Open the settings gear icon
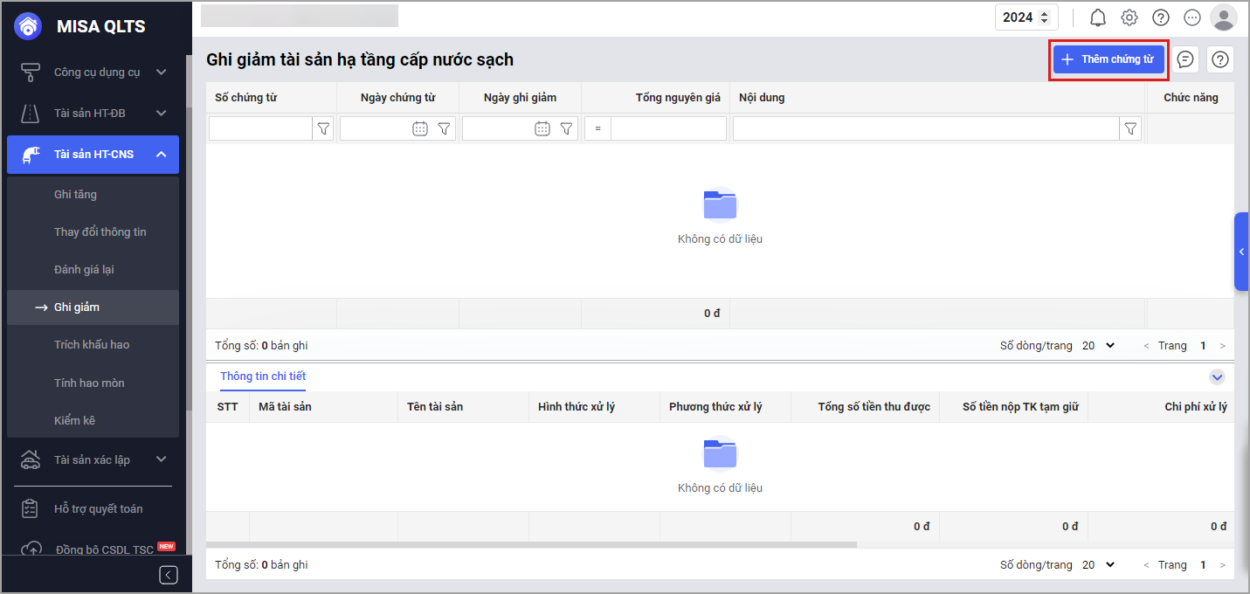The image size is (1250, 594). (x=1129, y=17)
